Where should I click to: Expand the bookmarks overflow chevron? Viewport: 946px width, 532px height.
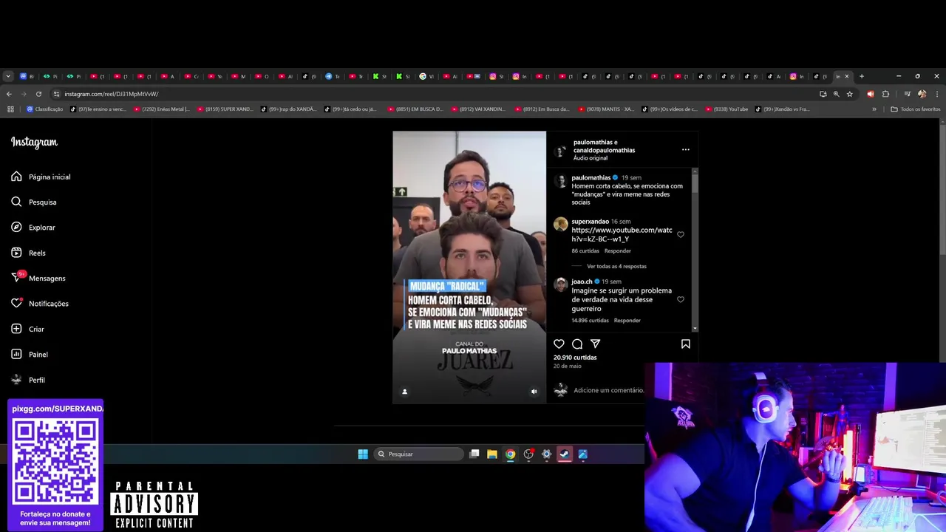874,109
